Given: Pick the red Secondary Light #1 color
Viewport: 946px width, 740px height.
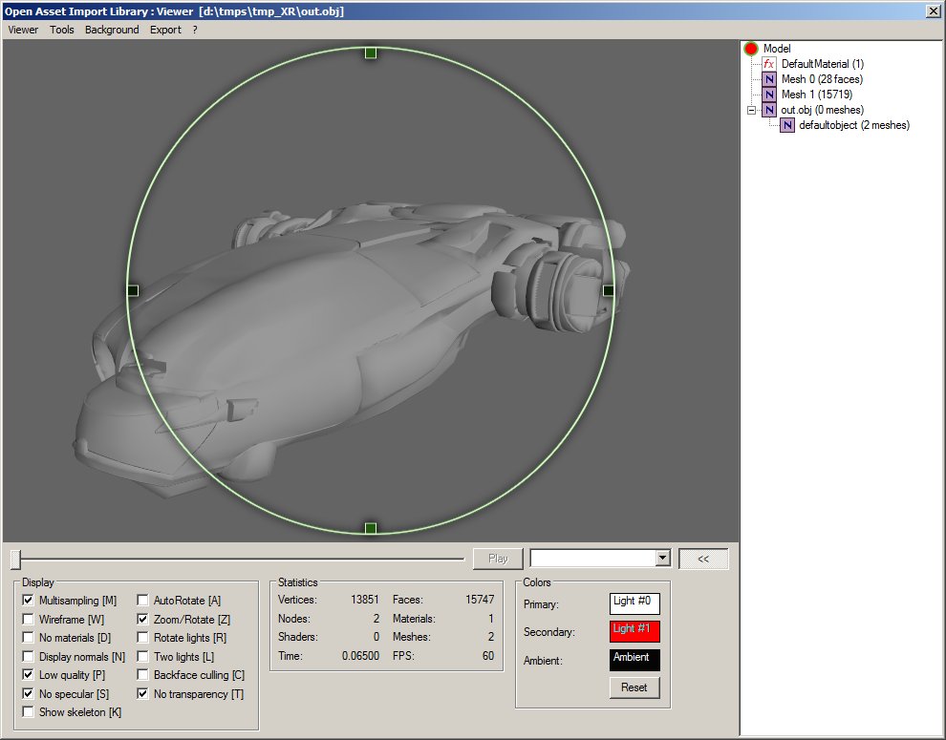Looking at the screenshot, I should 634,631.
